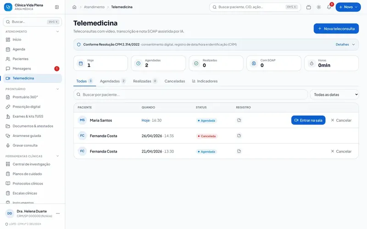Open Central de investigação
The height and width of the screenshot is (229, 367).
click(x=32, y=164)
